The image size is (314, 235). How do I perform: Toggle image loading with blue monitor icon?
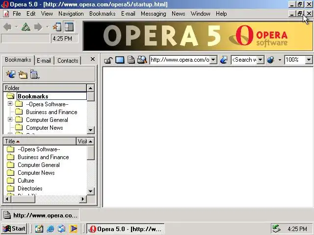(x=120, y=60)
